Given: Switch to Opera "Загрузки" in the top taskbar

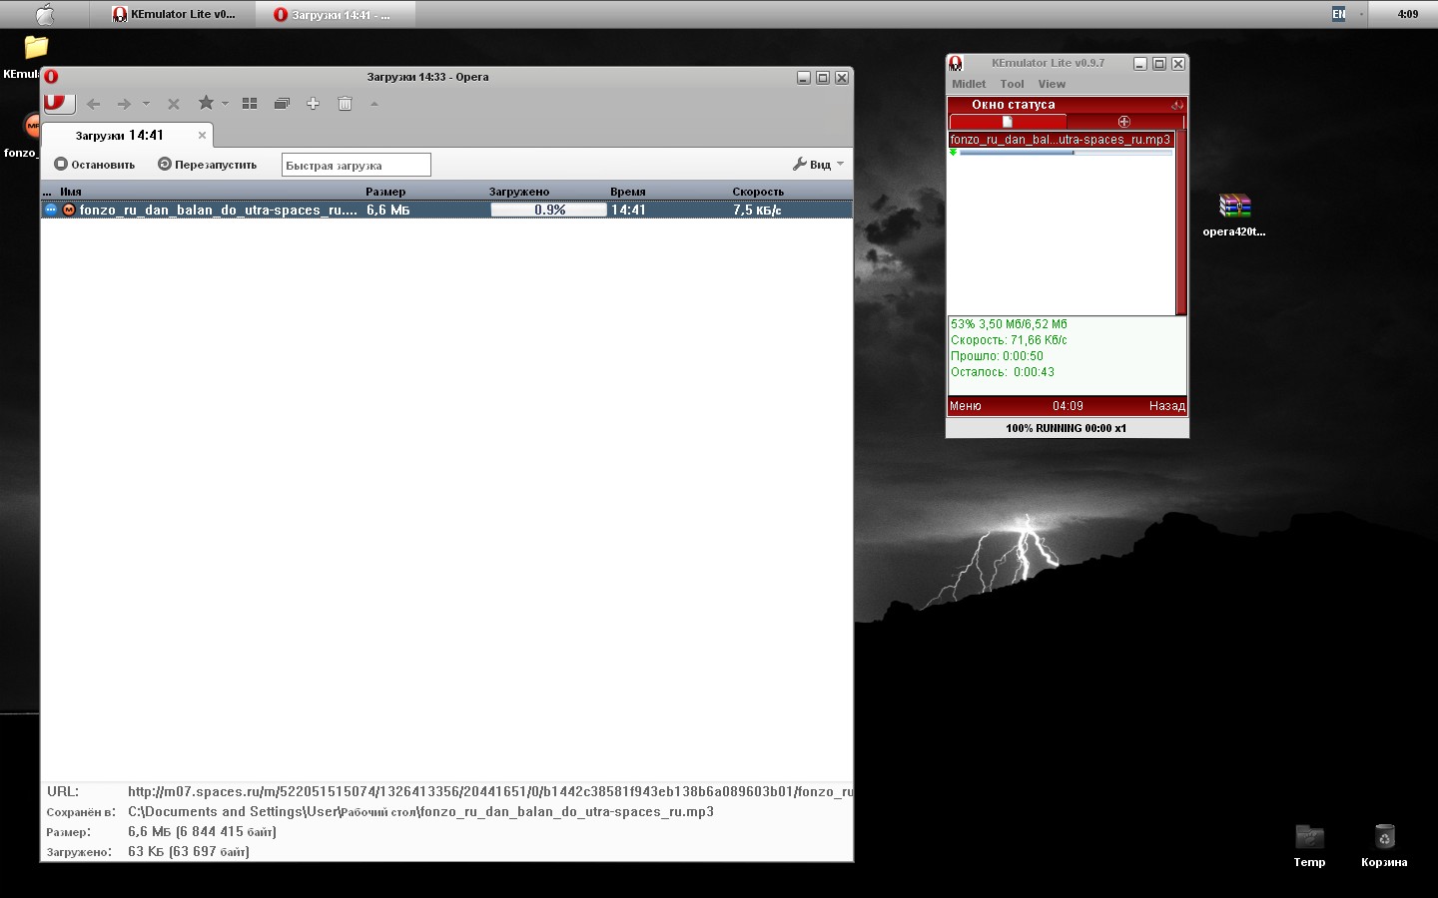Looking at the screenshot, I should pos(336,14).
